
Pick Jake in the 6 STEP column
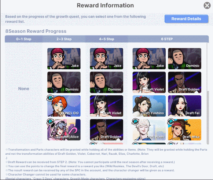149,59
